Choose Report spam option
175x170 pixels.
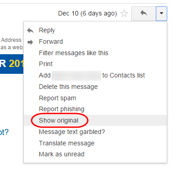pos(95,98)
